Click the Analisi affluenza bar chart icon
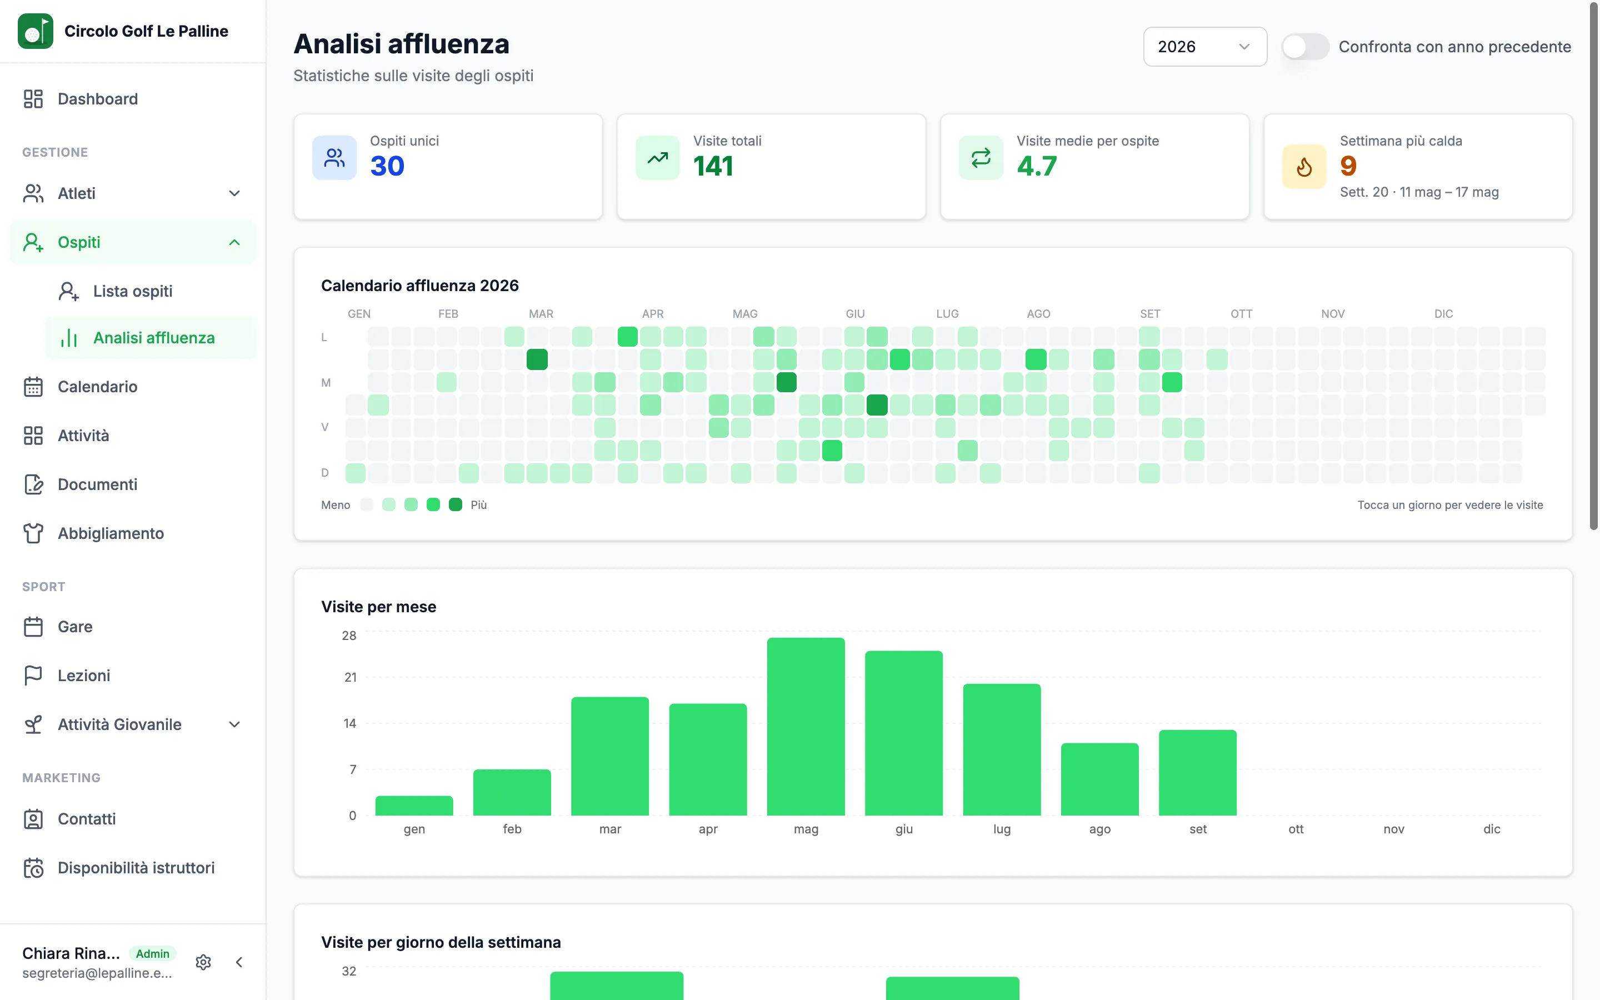1600x1000 pixels. click(69, 338)
